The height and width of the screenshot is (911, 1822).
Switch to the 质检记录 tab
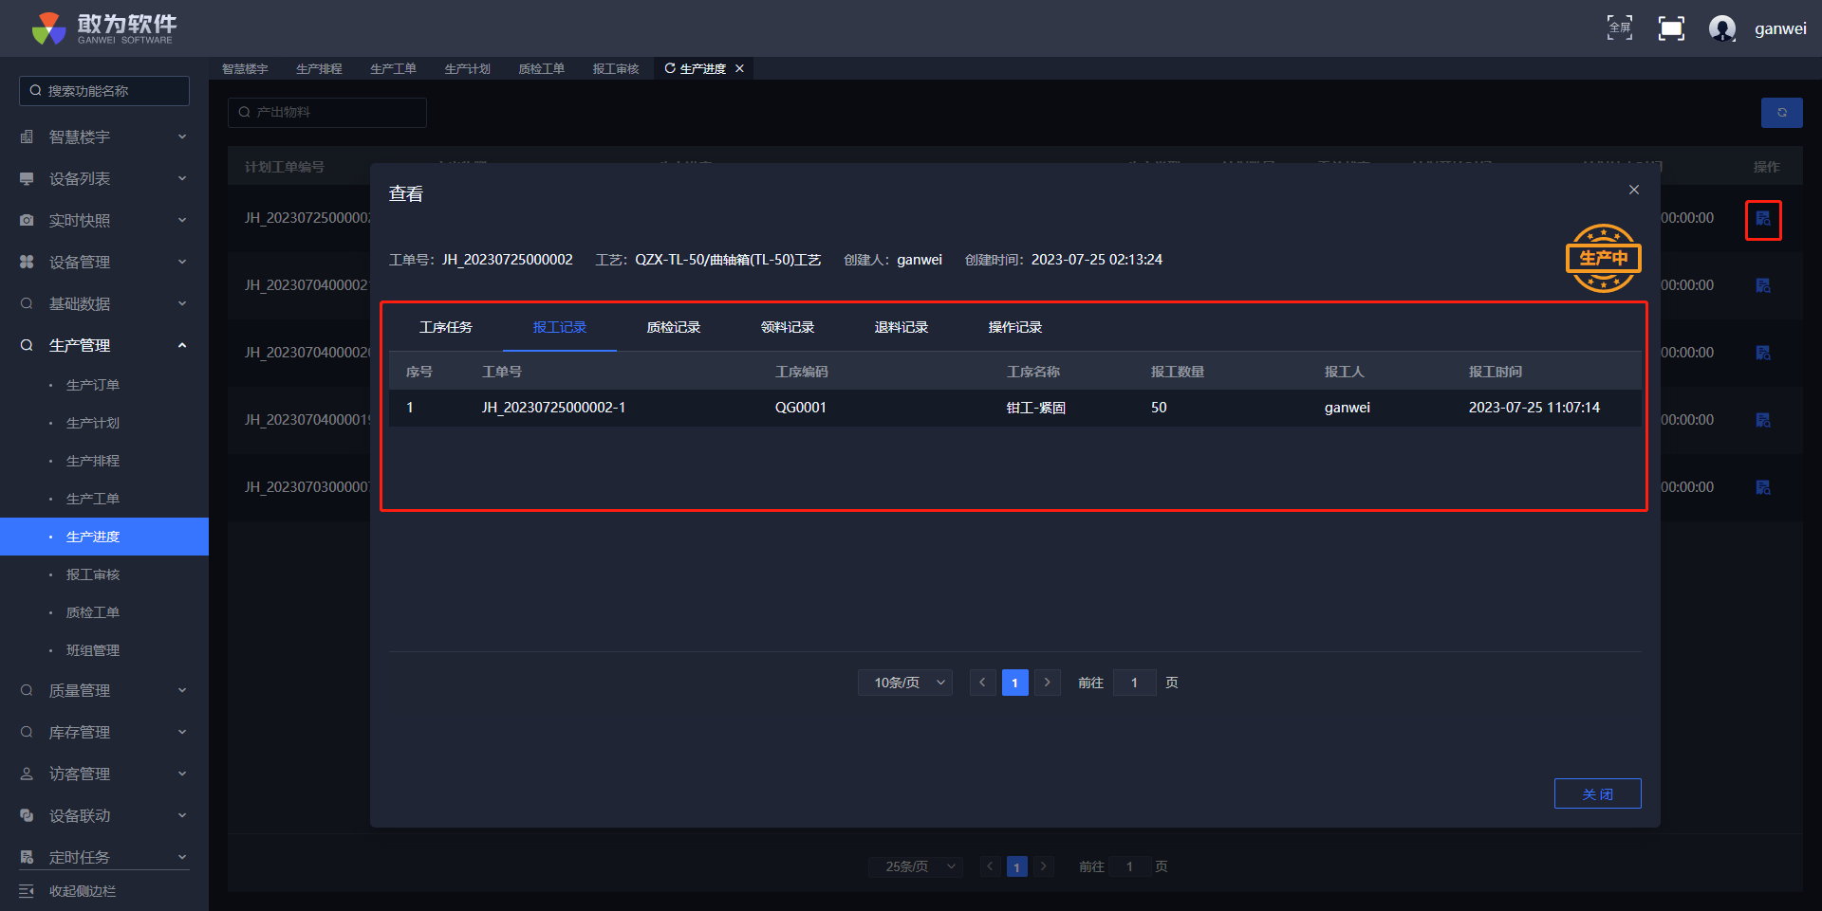tap(673, 327)
